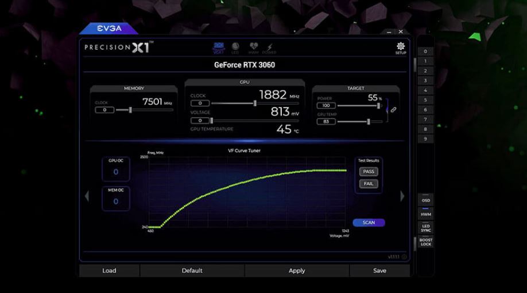Click the GPU temp target value field

(326, 121)
